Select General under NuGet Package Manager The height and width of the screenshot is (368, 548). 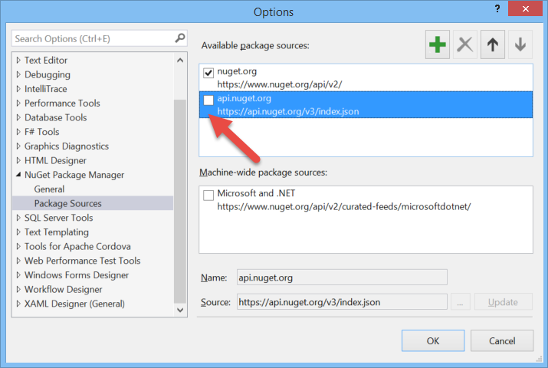[49, 189]
